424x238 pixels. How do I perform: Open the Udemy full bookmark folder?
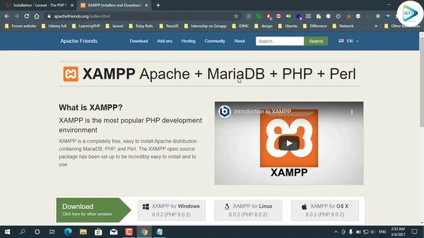[54, 26]
